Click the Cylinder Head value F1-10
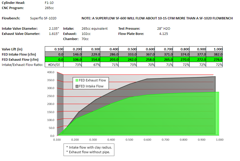 tap(49, 3)
